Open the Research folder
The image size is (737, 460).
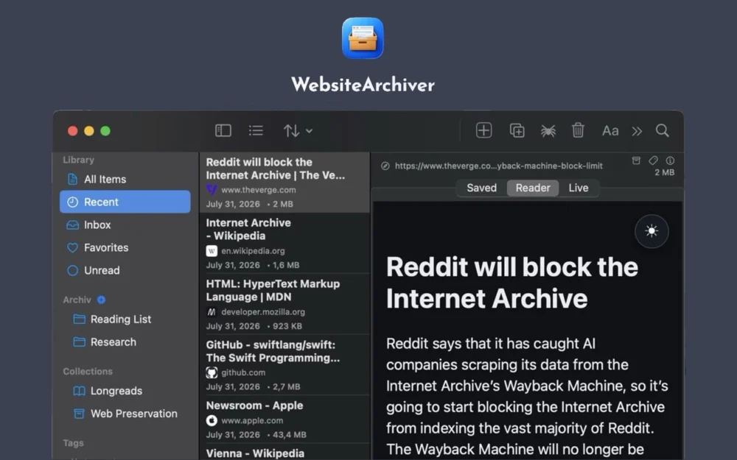click(125, 342)
